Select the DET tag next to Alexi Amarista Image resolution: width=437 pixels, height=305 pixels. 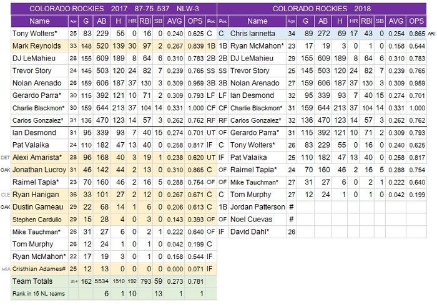click(x=5, y=158)
